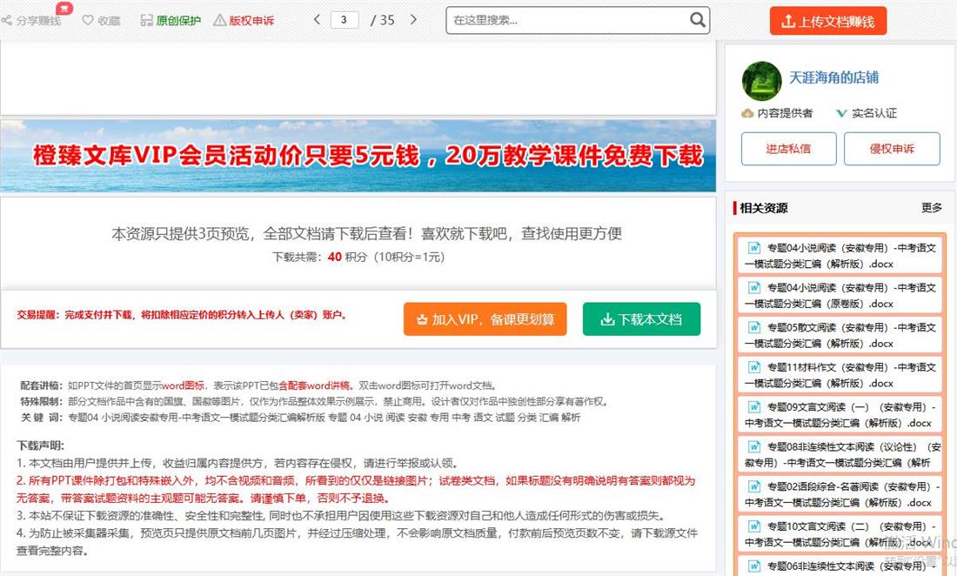Go to previous page with left chevron
This screenshot has height=576, width=957.
317,19
